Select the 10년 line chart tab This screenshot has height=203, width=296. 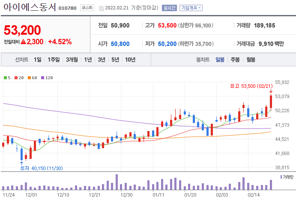(x=130, y=60)
